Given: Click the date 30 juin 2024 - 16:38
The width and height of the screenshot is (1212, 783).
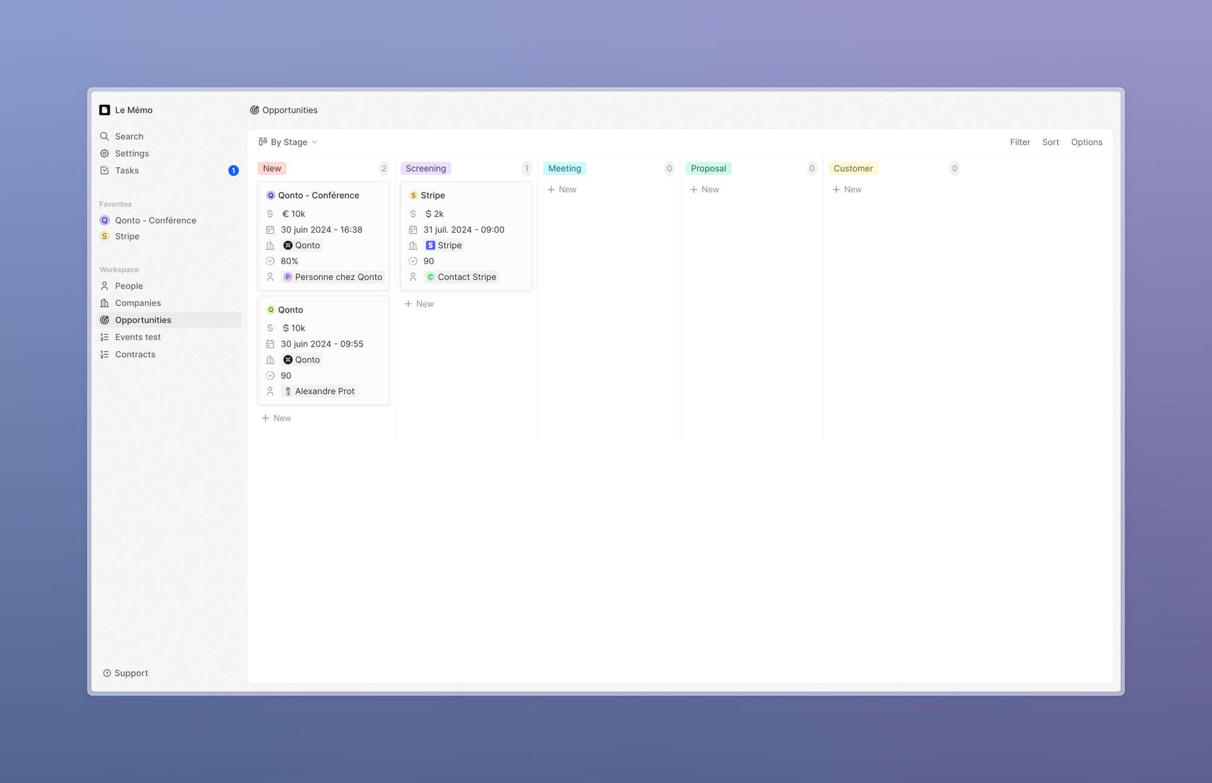Looking at the screenshot, I should coord(322,230).
